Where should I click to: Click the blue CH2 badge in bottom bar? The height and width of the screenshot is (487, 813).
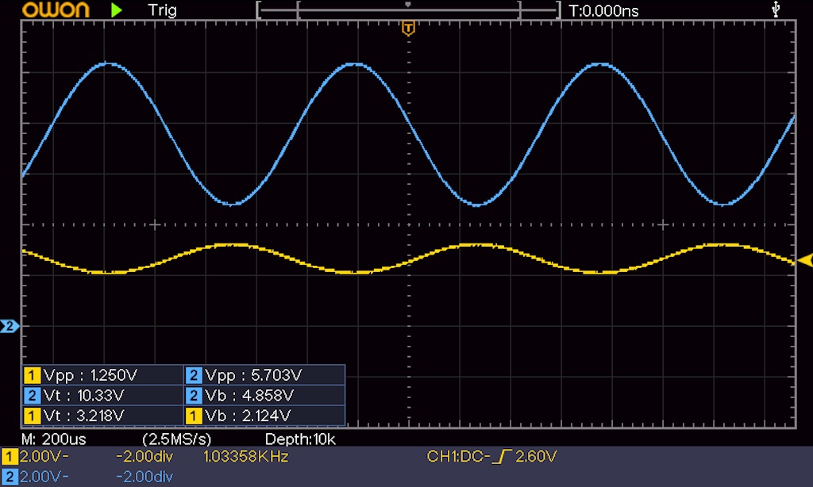coord(10,476)
